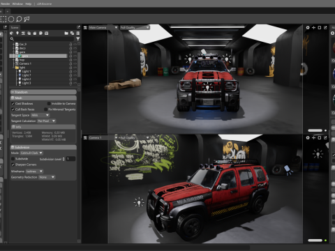Viewport: 335px width, 251px height.
Task: Click the Subdivision Level stepper arrows
Action: (x=64, y=159)
